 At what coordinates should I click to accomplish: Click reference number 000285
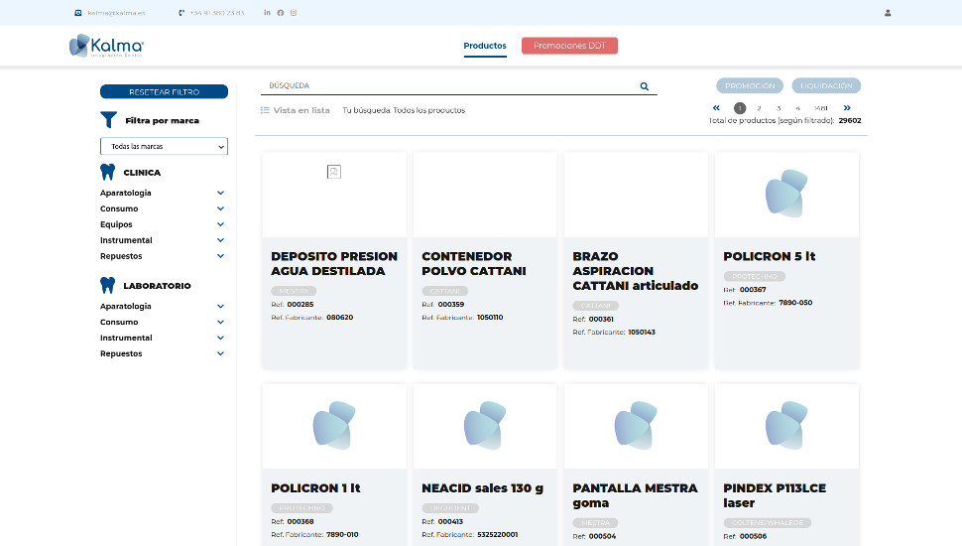point(301,305)
